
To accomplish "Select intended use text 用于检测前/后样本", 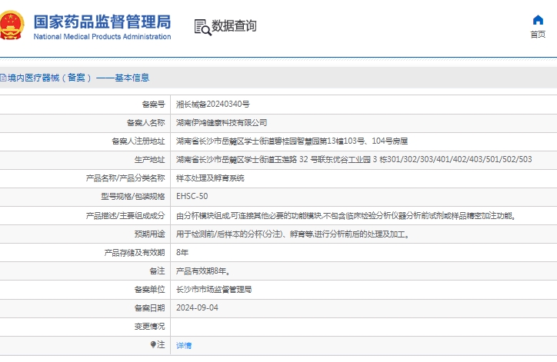I will coord(292,234).
